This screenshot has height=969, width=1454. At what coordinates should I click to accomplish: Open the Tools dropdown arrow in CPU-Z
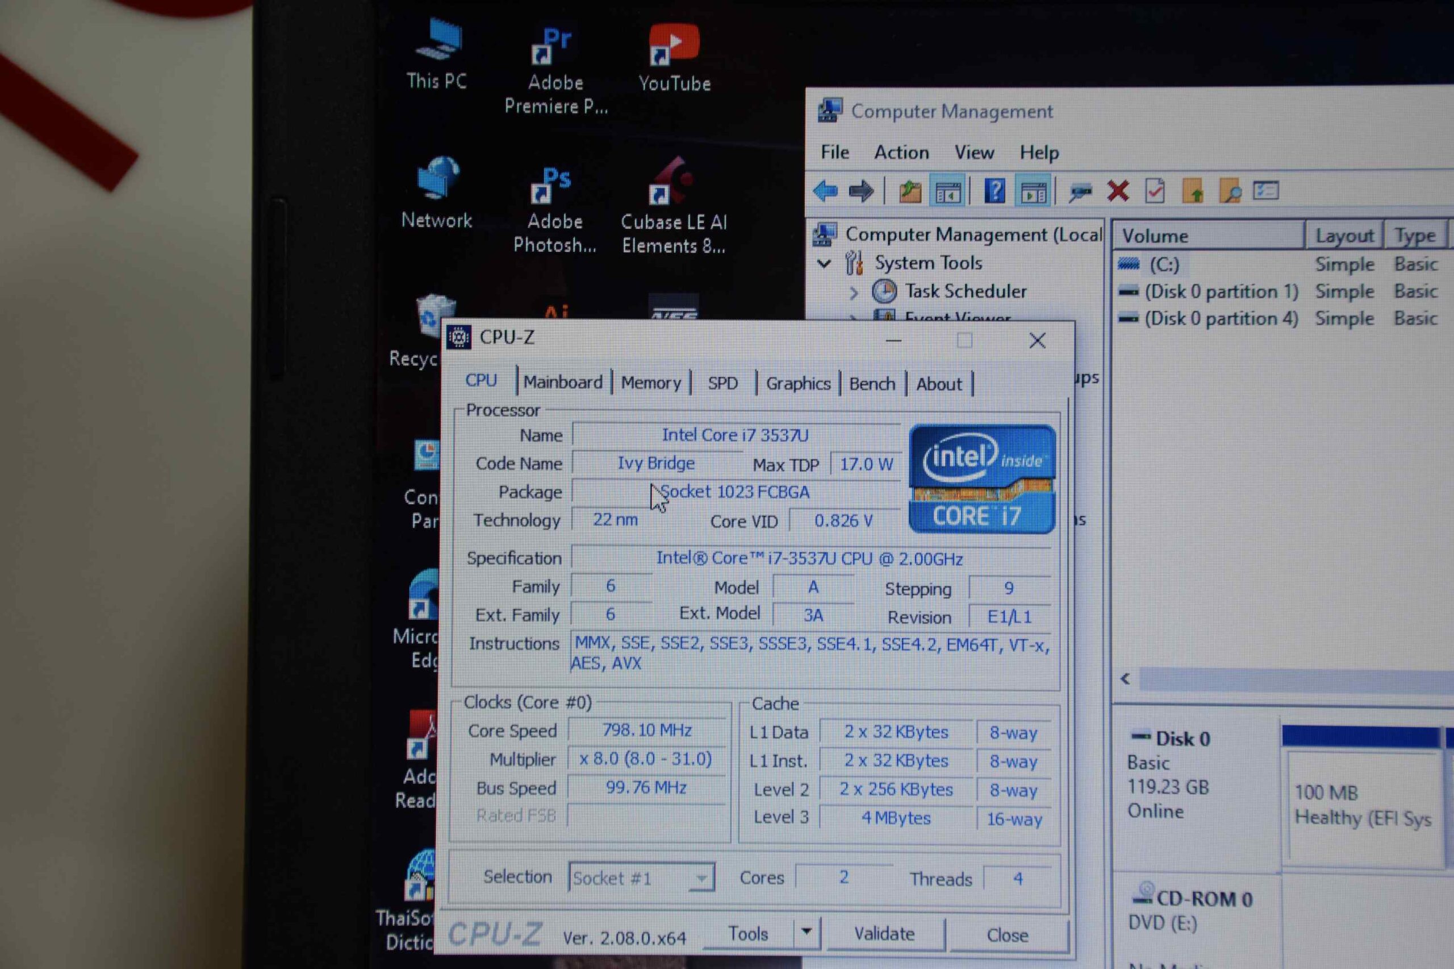tap(806, 932)
